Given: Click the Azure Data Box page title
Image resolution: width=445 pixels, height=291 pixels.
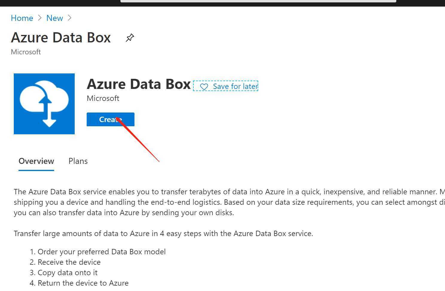Looking at the screenshot, I should click(x=61, y=38).
